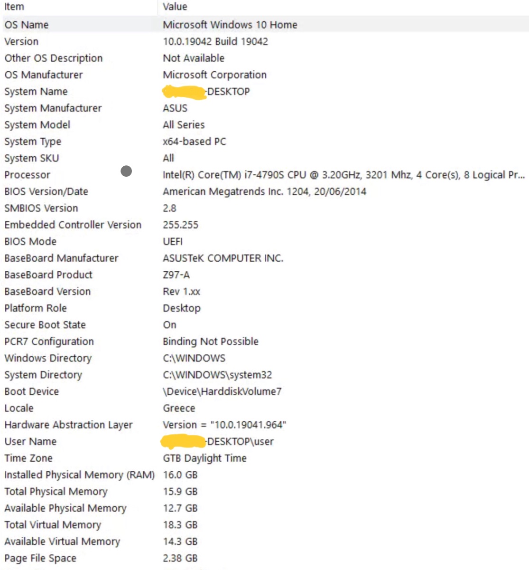Select the BaseBoard Version row label
The height and width of the screenshot is (570, 529).
(47, 291)
